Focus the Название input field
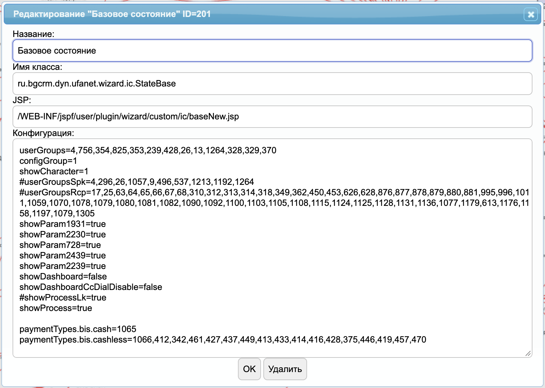 click(x=272, y=51)
